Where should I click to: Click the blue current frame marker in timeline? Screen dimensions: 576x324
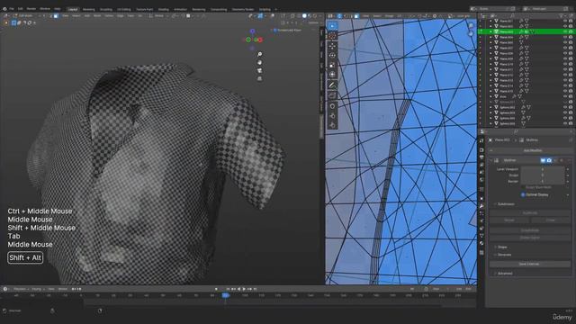tap(226, 295)
